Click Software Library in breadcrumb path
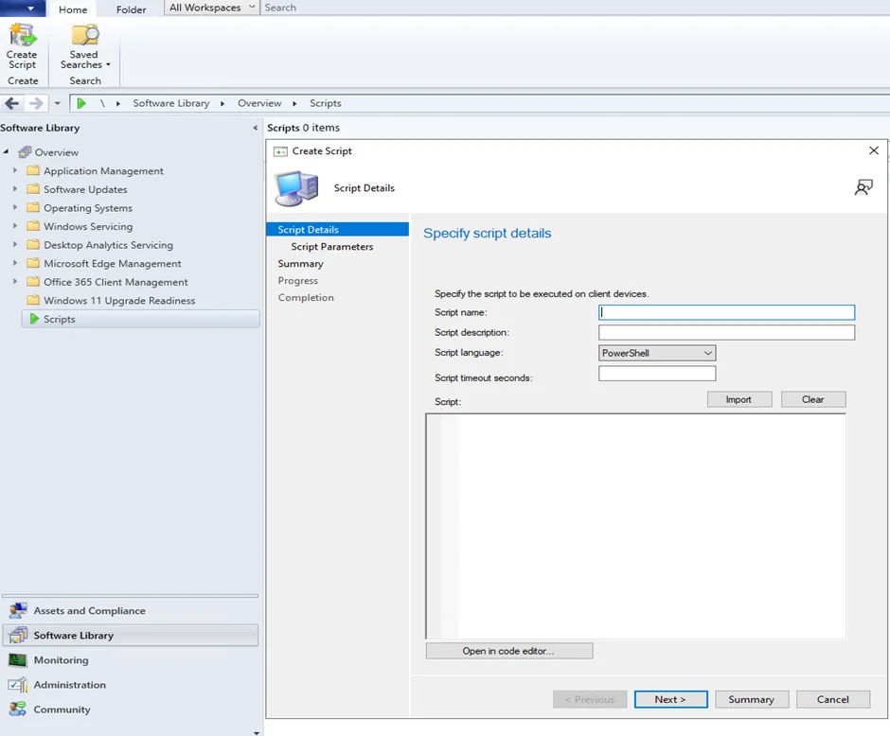This screenshot has width=890, height=736. click(170, 103)
